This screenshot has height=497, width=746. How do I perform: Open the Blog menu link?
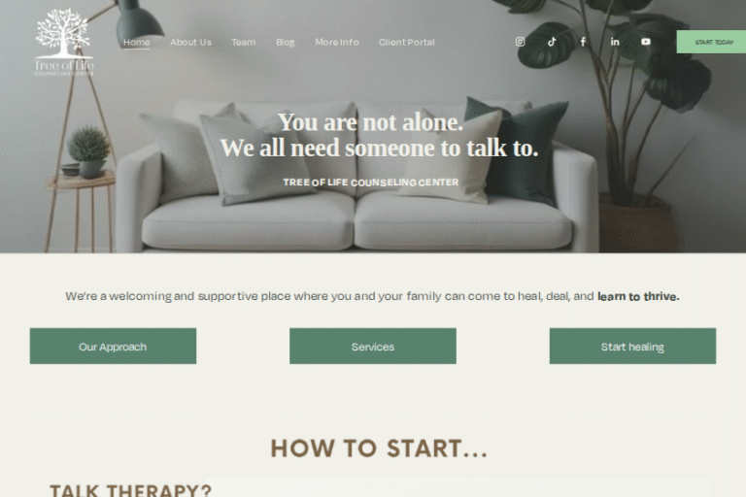tap(286, 43)
